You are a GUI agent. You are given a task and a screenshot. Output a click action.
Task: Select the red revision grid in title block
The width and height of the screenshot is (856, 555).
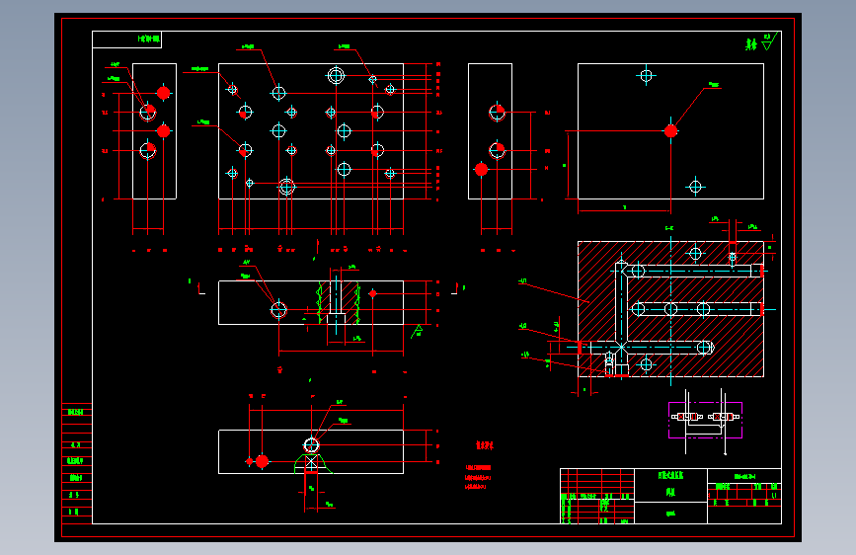[x=596, y=496]
